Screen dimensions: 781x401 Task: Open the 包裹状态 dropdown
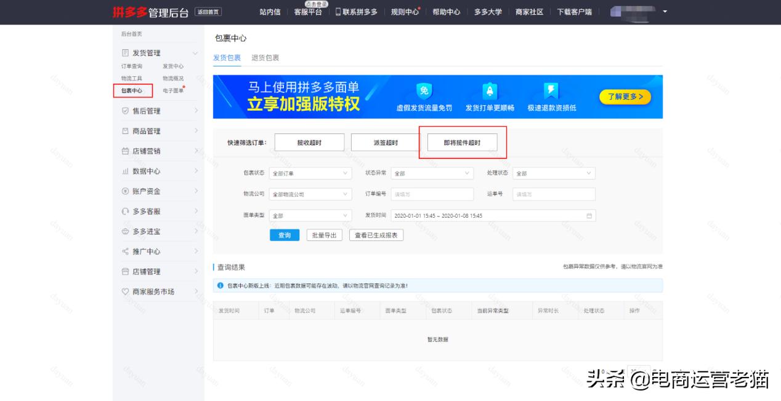click(310, 173)
